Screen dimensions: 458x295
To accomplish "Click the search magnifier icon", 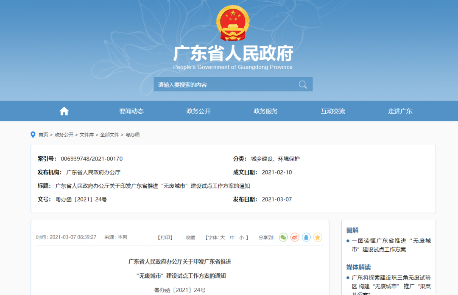I will coord(303,84).
